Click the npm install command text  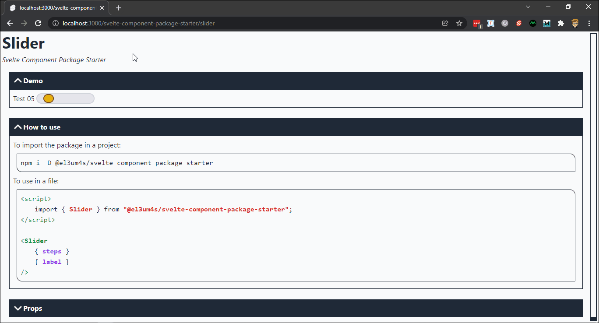pyautogui.click(x=117, y=163)
